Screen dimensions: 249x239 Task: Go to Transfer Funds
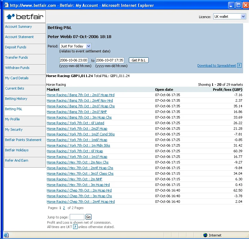coord(16,57)
